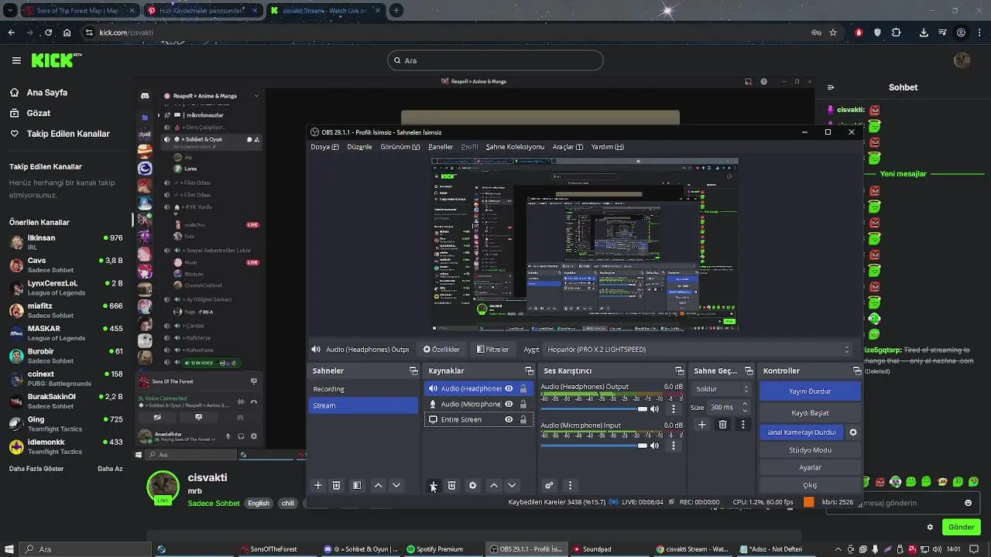This screenshot has height=557, width=991.
Task: Move scene up in Sahneler panel
Action: coord(378,485)
